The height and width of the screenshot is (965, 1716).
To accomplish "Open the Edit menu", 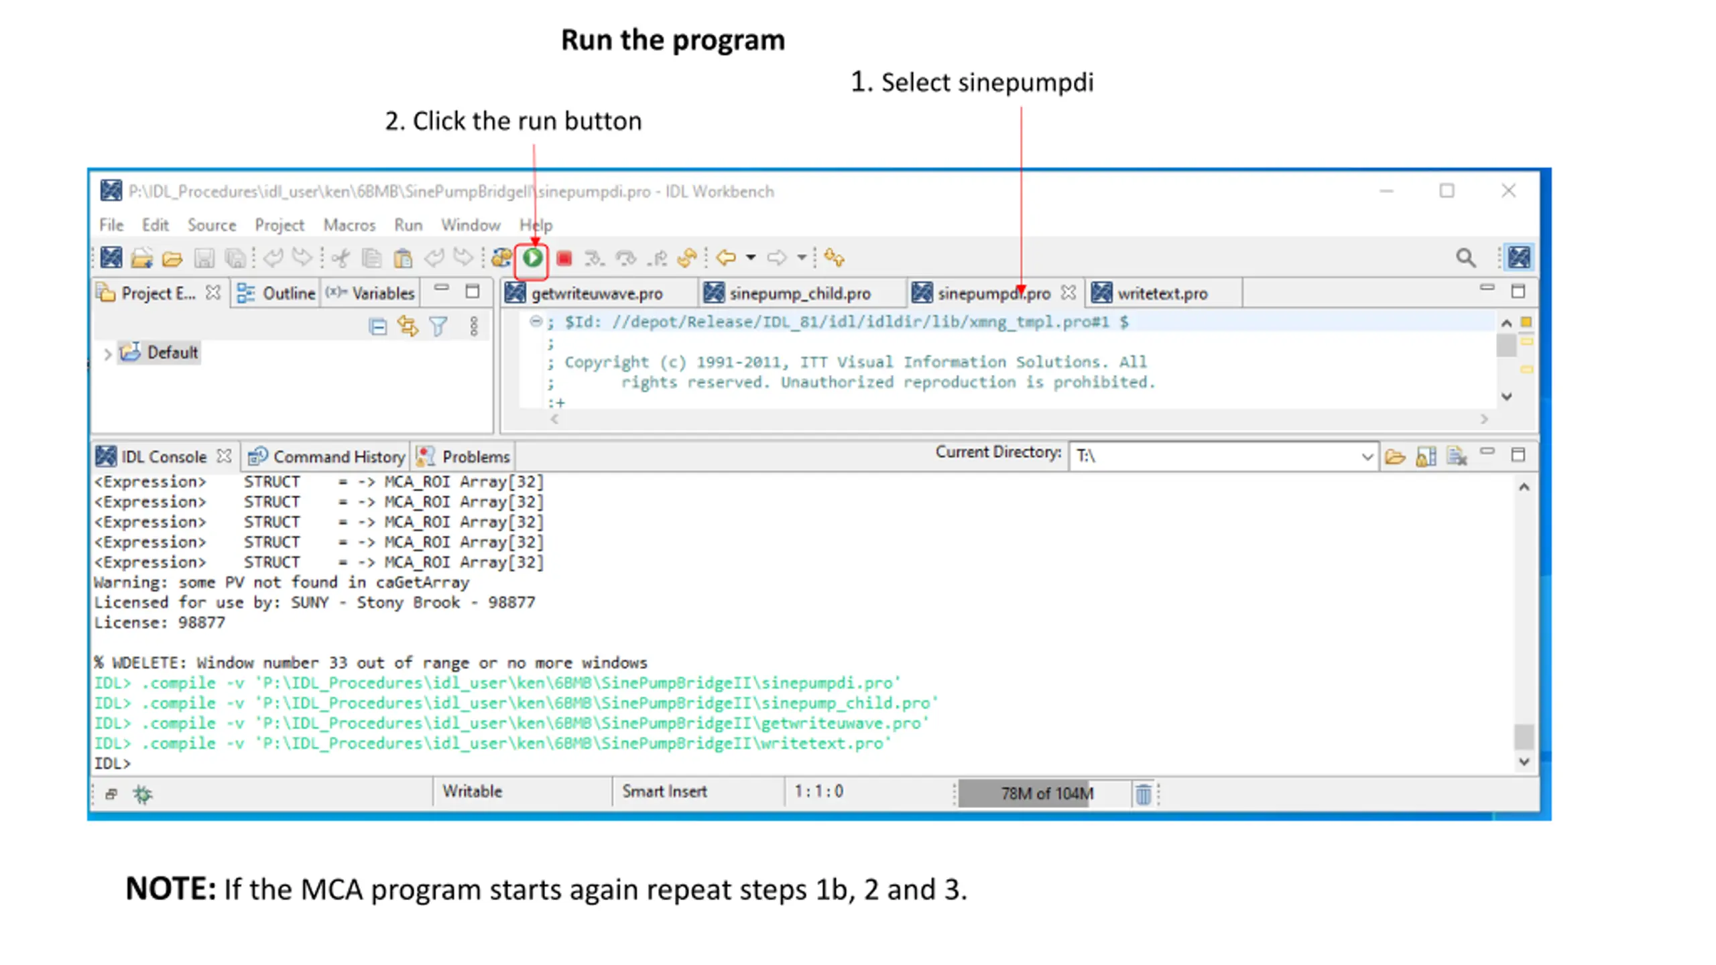I will [x=155, y=225].
